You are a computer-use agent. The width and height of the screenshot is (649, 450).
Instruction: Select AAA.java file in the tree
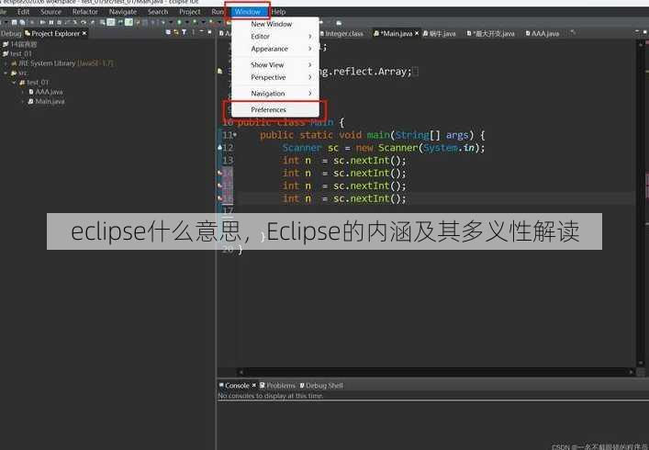pos(46,92)
